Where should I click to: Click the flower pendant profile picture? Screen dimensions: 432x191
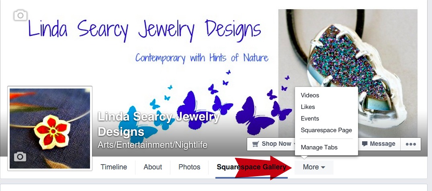50,129
